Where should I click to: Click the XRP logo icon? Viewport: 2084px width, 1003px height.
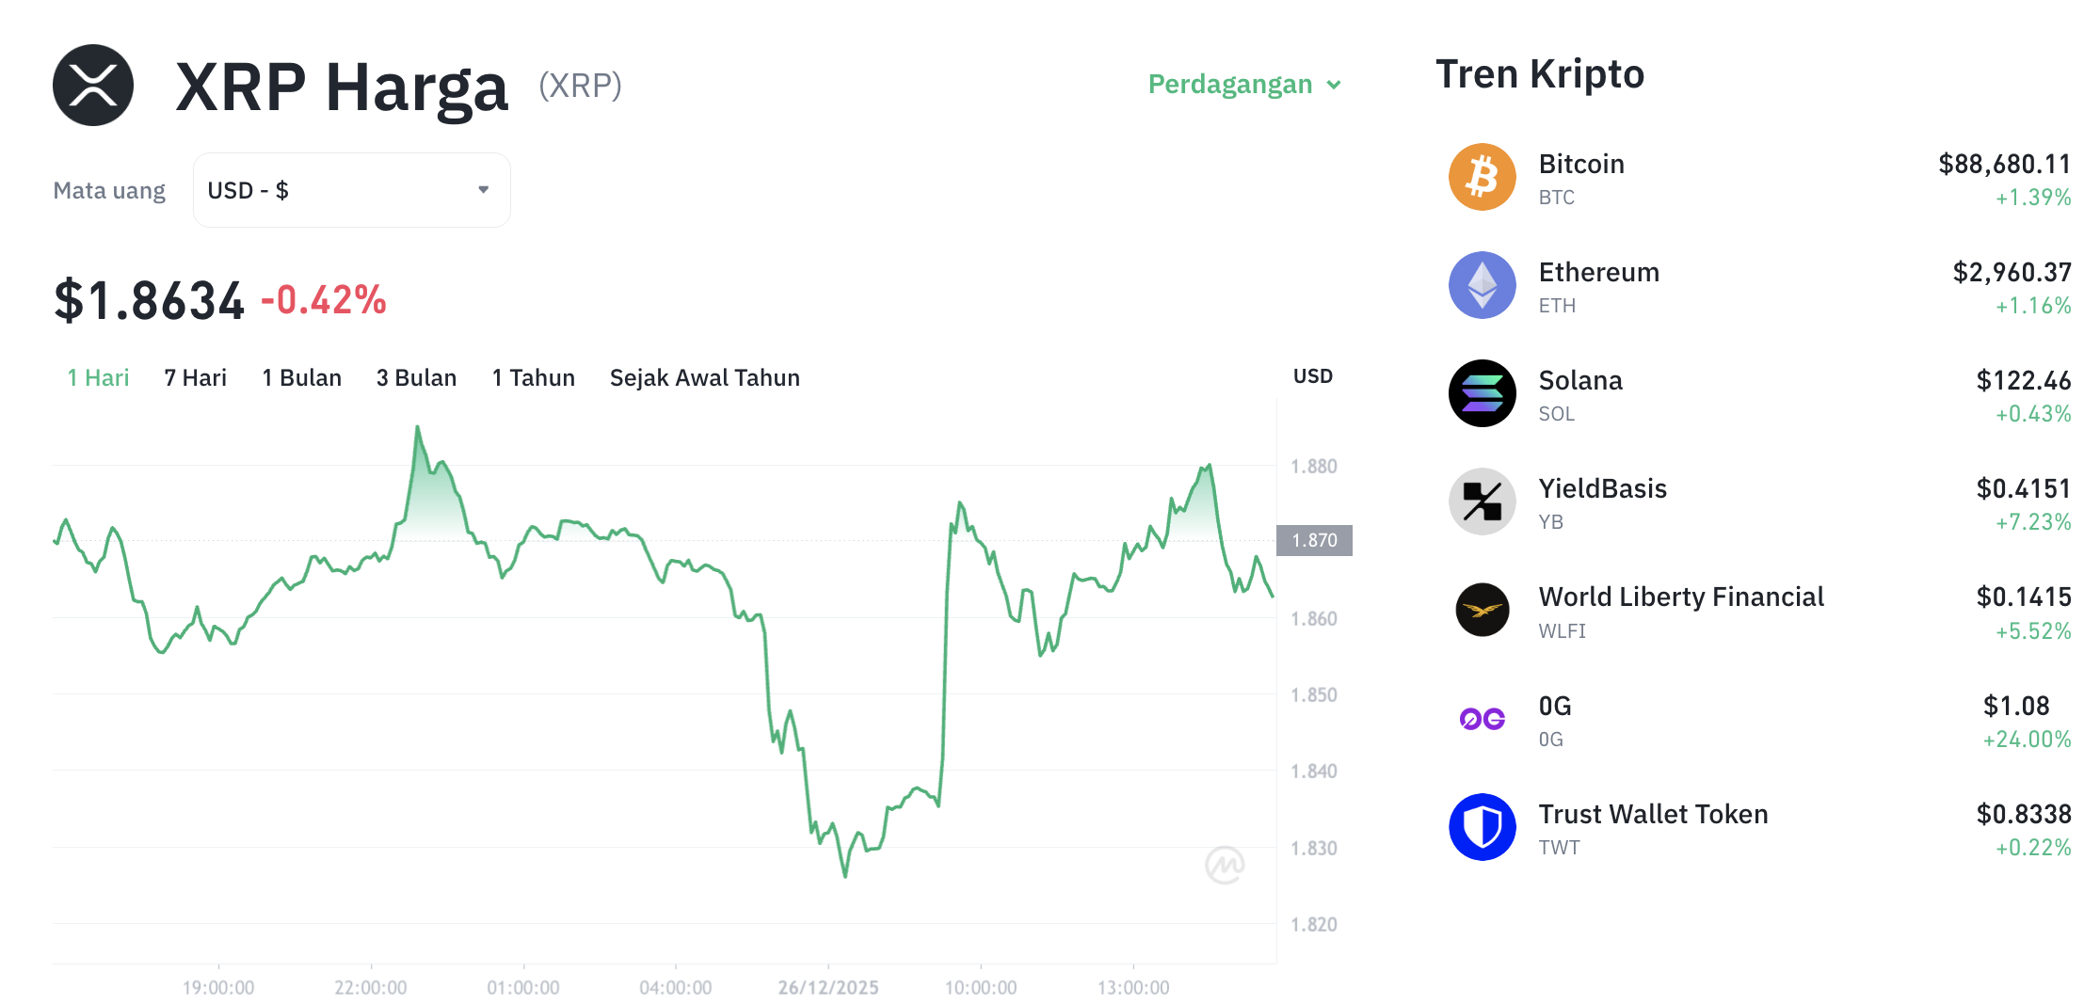coord(92,86)
